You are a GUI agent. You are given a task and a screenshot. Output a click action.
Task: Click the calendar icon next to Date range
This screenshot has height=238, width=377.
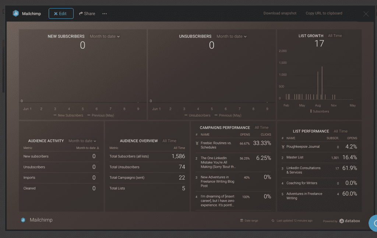click(243, 220)
